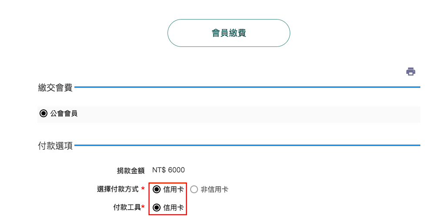Click the 公會會員 label text

tap(64, 114)
